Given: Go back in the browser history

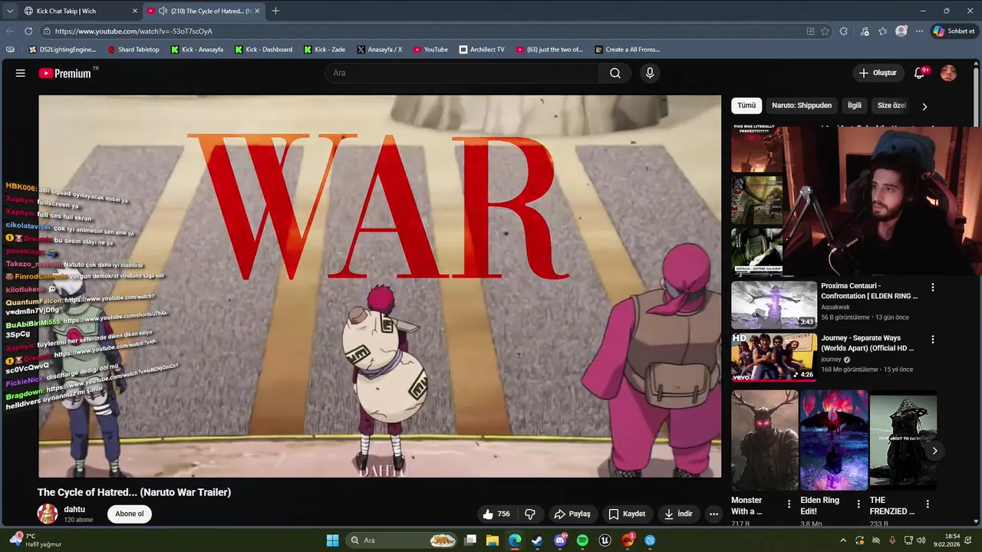Looking at the screenshot, I should click(10, 31).
